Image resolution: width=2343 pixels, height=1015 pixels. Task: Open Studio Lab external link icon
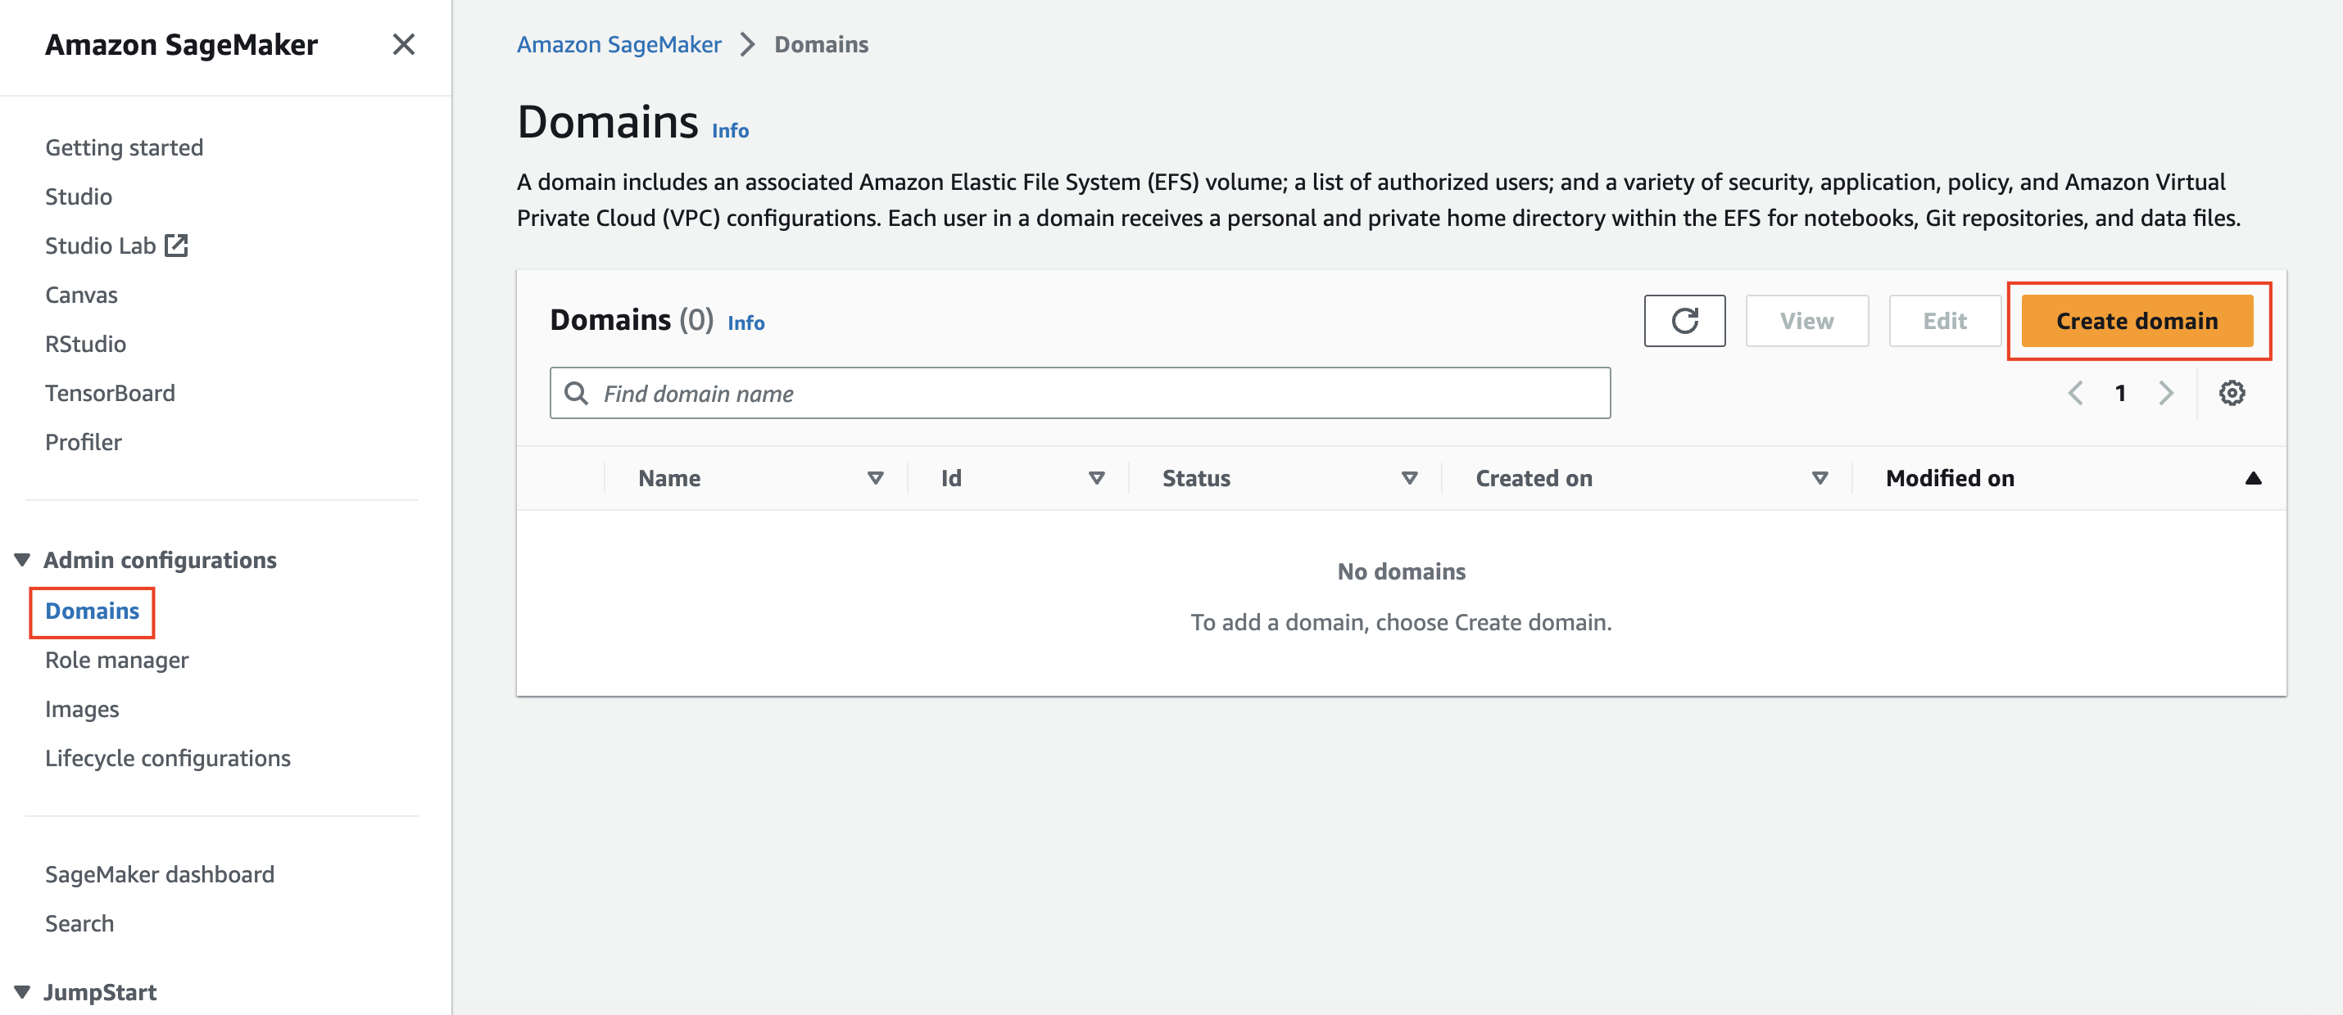tap(176, 246)
